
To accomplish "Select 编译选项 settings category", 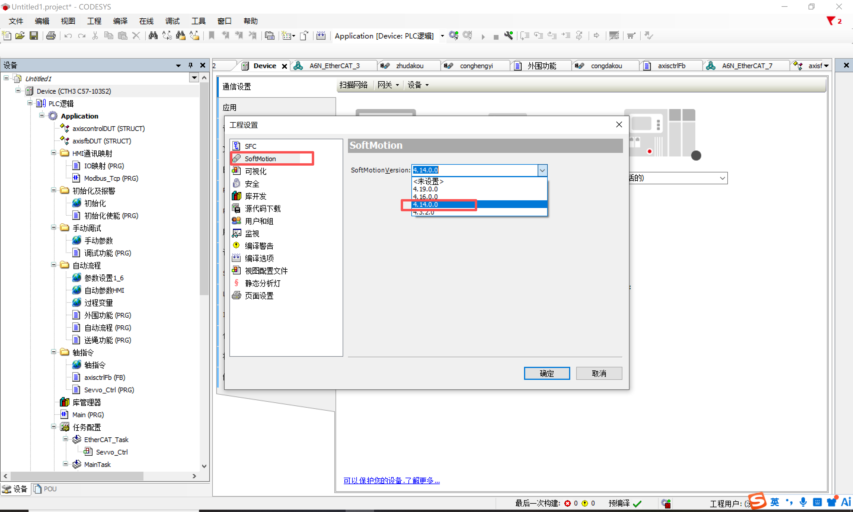I will tap(259, 258).
